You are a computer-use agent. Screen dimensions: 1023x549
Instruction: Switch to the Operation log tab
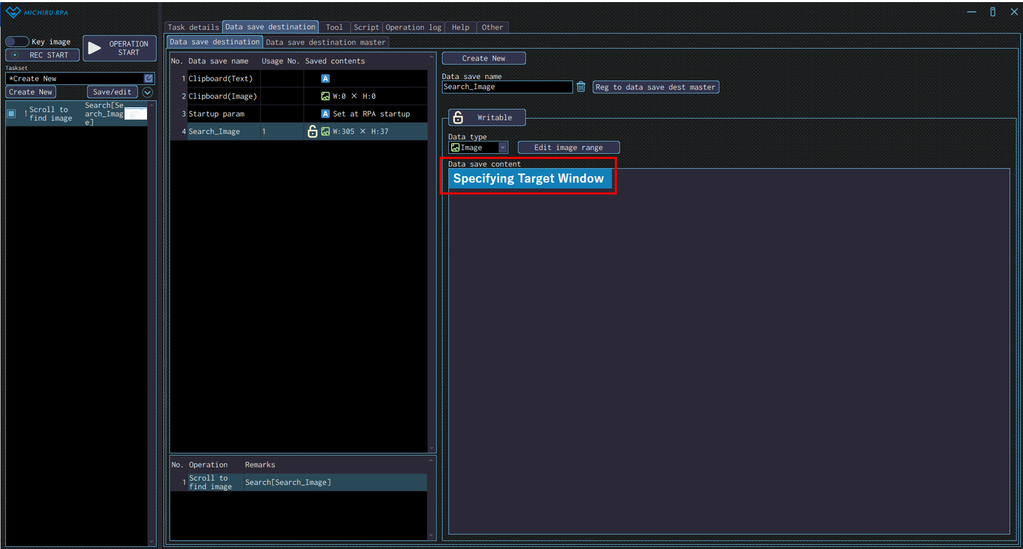[x=413, y=27]
